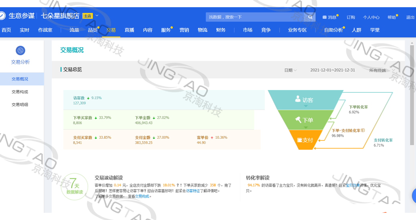Click the 支付 wallet icon in funnel

[299, 140]
